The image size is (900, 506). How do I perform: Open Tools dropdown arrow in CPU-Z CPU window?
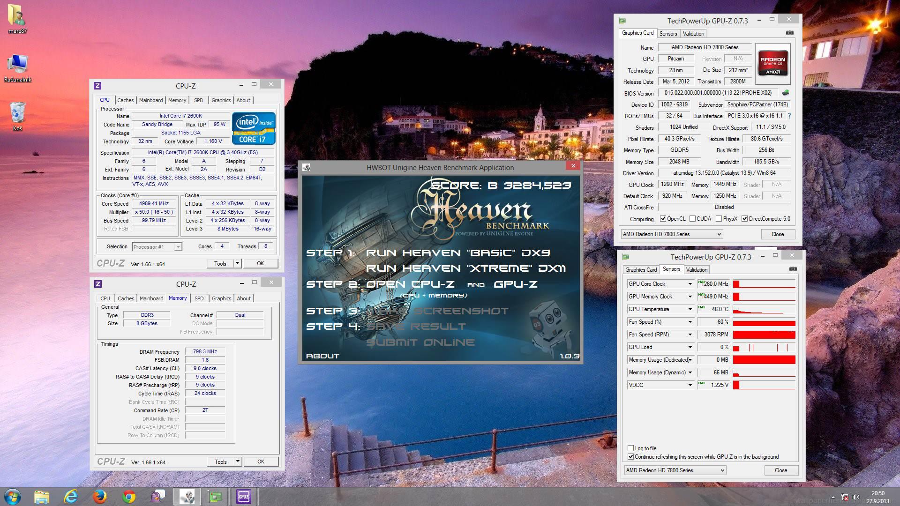[237, 263]
